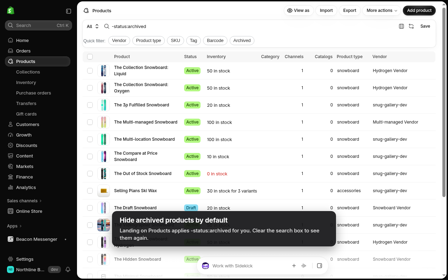Tick The Multi-managed Snowboard checkbox

[90, 122]
